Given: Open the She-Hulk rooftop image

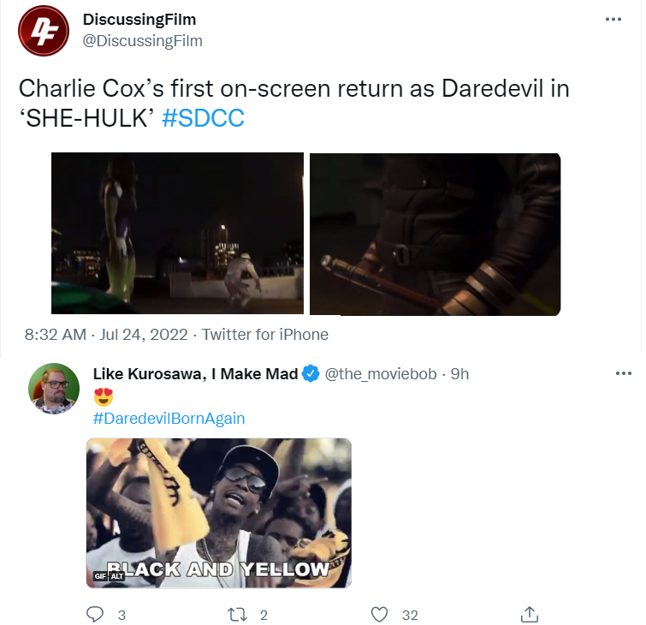Looking at the screenshot, I should (178, 234).
